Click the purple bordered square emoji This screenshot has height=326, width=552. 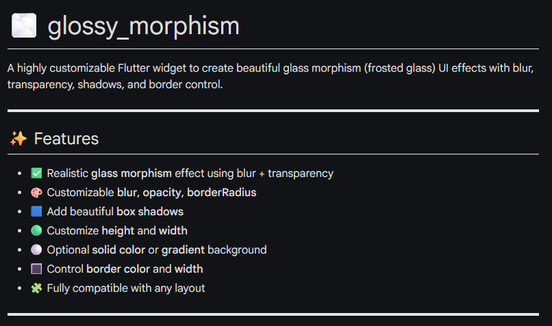click(x=37, y=269)
